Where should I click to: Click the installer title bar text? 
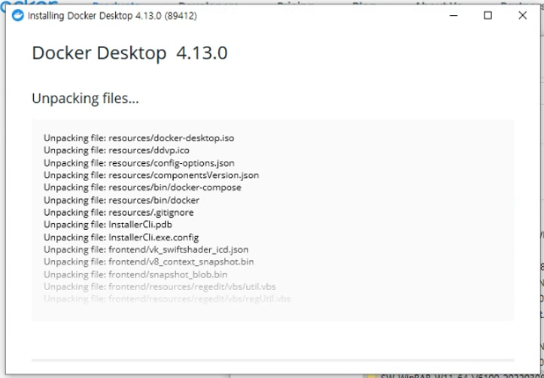point(112,16)
